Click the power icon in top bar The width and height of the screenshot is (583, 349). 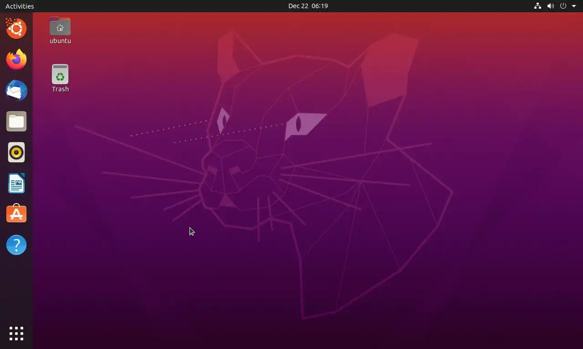click(563, 6)
